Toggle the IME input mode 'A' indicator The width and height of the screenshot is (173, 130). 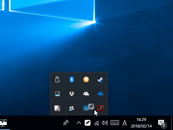click(125, 123)
